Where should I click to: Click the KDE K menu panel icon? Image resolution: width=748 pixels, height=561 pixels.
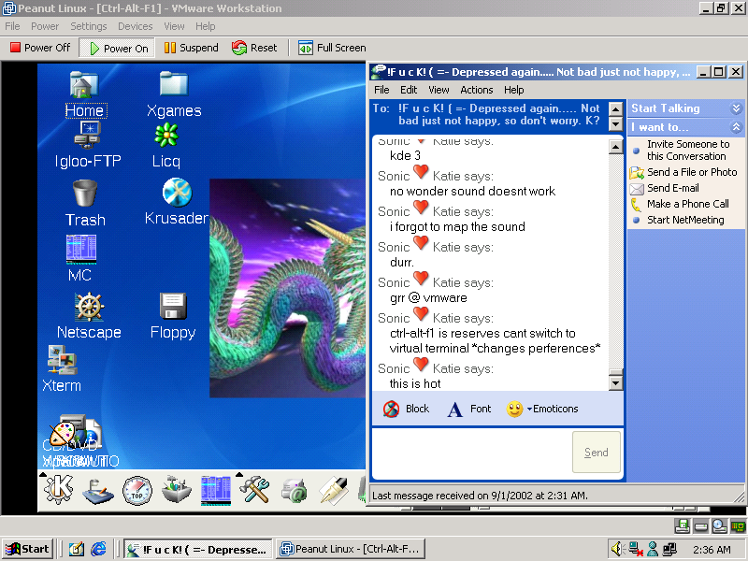pos(59,488)
